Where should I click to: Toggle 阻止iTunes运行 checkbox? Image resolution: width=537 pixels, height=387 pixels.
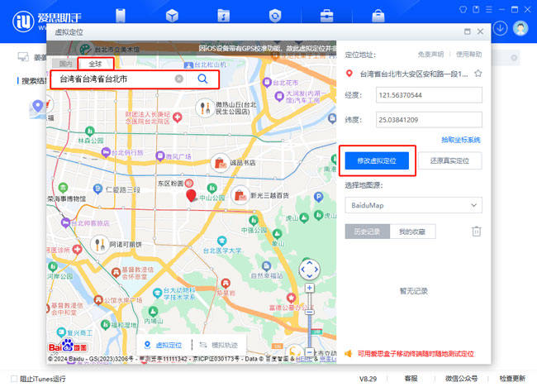tap(14, 379)
